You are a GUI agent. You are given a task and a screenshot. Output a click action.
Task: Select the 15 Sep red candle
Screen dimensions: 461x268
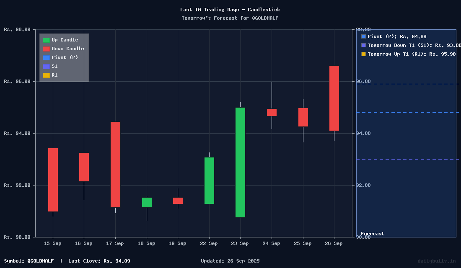53,180
